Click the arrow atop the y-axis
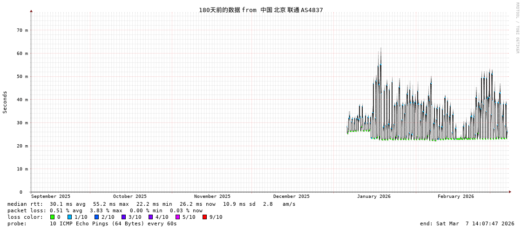Screen dimensions: 522x230 tap(31, 11)
